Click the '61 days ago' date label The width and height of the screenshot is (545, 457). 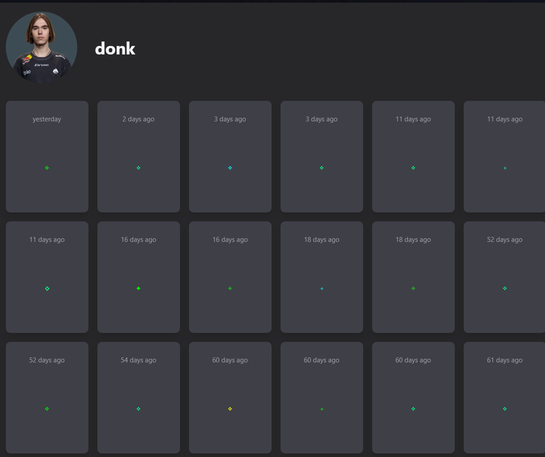click(x=505, y=360)
